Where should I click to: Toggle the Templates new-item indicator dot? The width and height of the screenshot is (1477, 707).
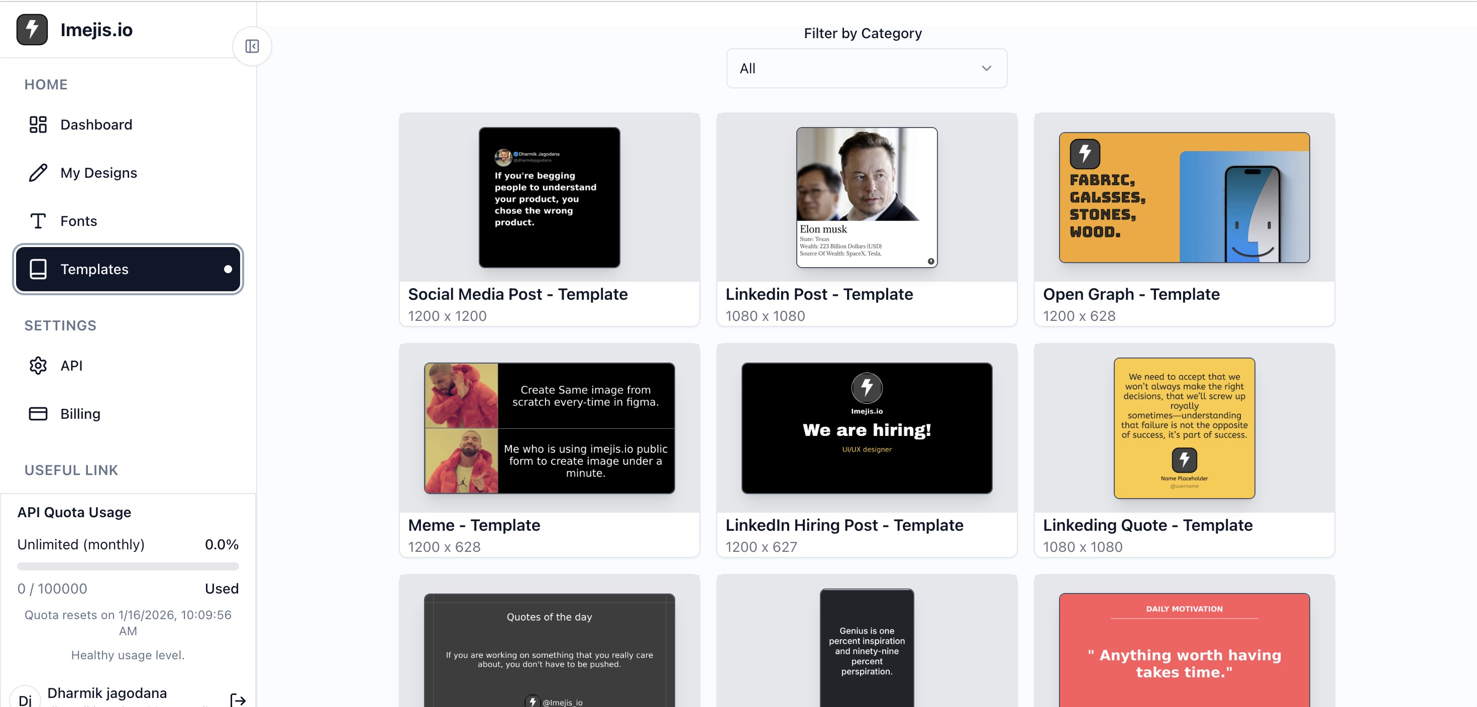pyautogui.click(x=229, y=269)
